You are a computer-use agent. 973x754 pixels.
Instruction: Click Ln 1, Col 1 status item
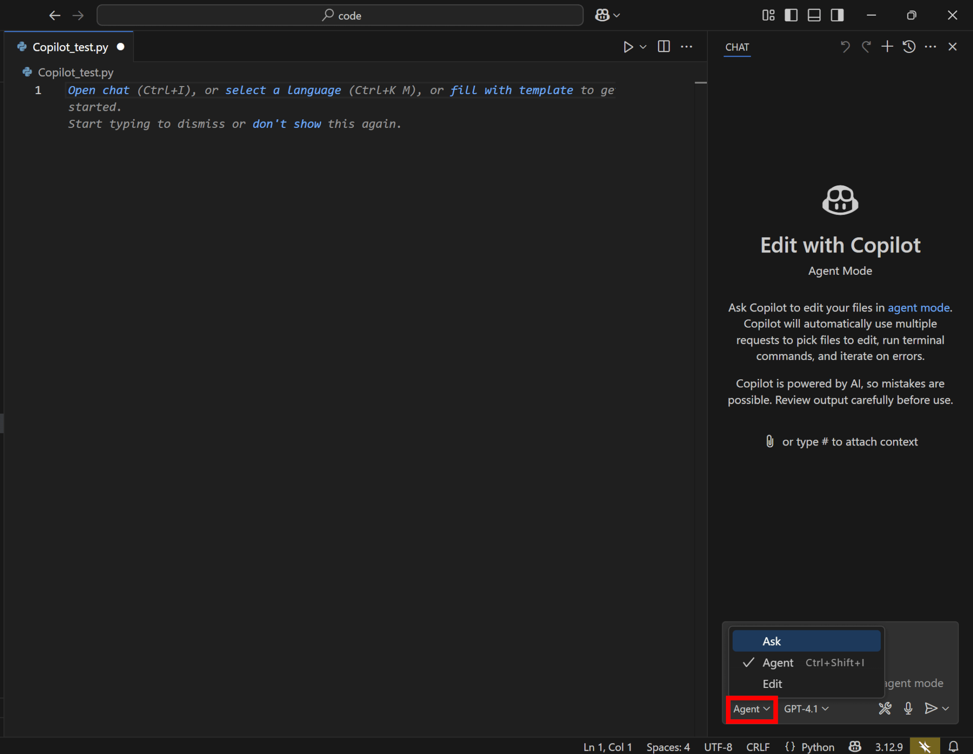(607, 747)
